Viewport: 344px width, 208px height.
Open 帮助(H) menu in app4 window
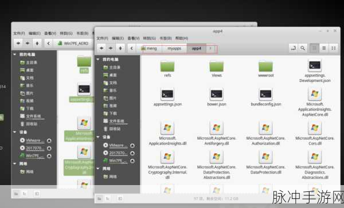(x=182, y=38)
